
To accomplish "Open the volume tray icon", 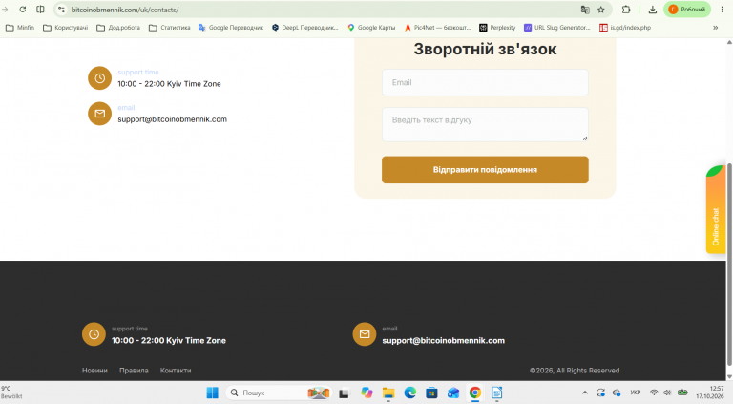I will click(x=667, y=393).
